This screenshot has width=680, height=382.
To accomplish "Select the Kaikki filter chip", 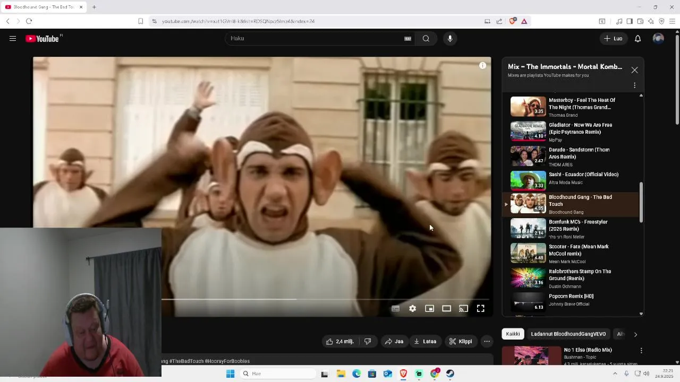I will pyautogui.click(x=513, y=334).
